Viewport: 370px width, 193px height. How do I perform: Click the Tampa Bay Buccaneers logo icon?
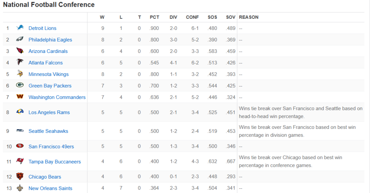tap(20, 161)
